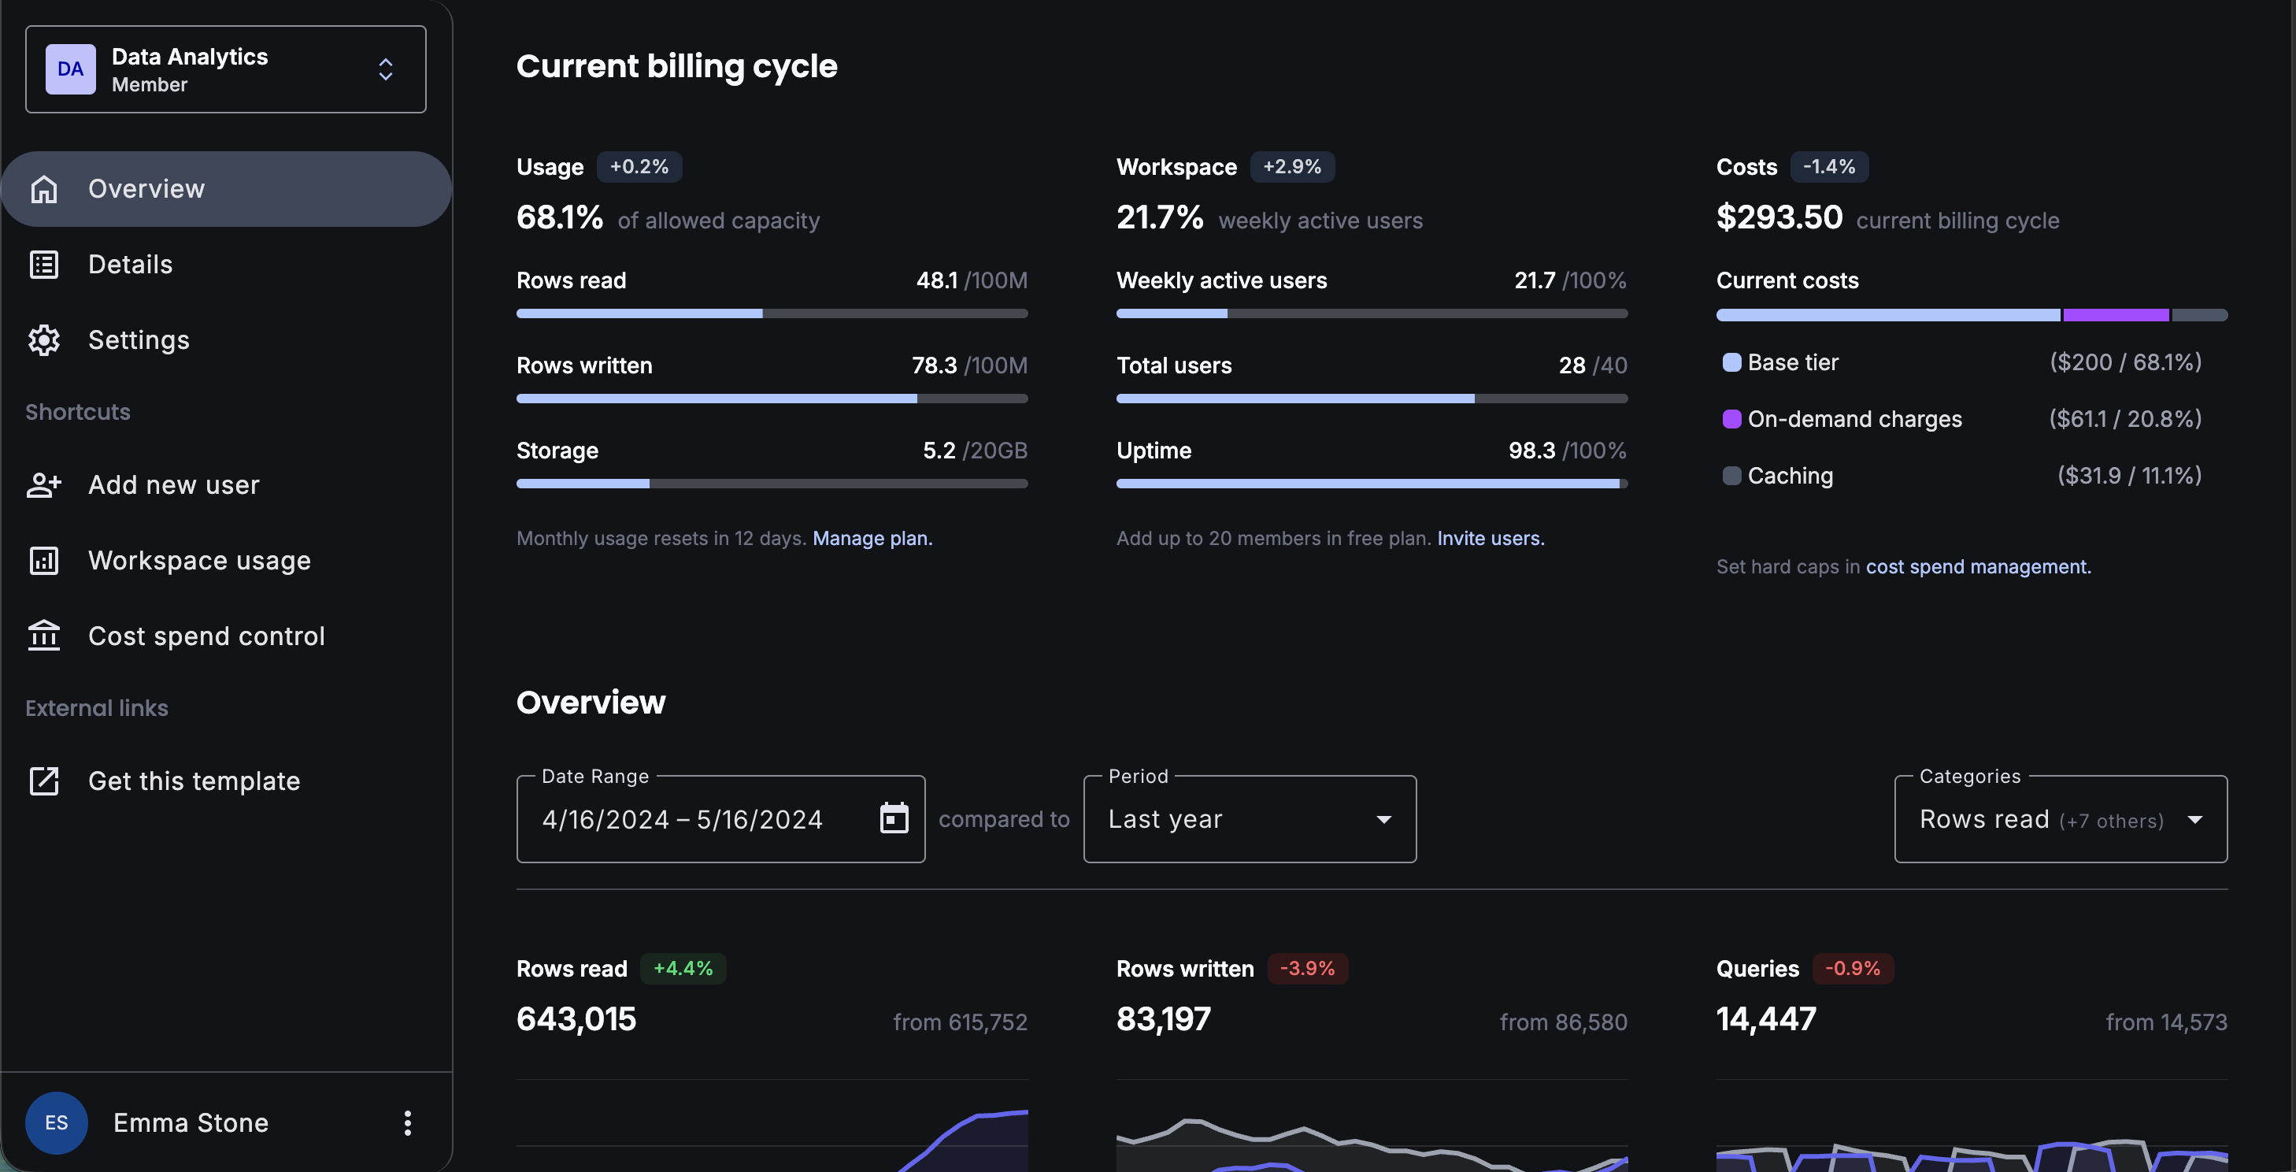The height and width of the screenshot is (1172, 2296).
Task: Click the Invite users link
Action: pos(1490,538)
